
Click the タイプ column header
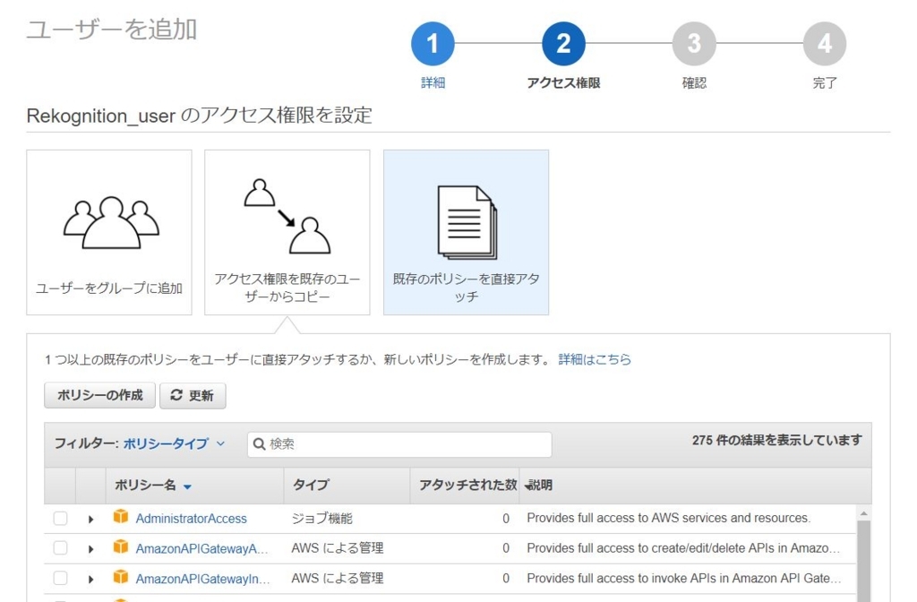tap(311, 485)
